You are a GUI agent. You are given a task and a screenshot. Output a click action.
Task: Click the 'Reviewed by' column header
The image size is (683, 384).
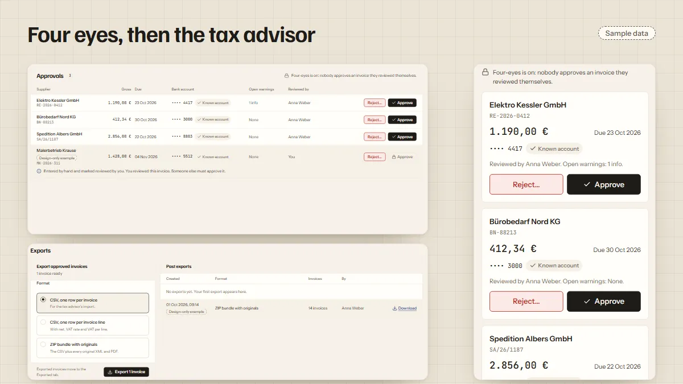[298, 89]
